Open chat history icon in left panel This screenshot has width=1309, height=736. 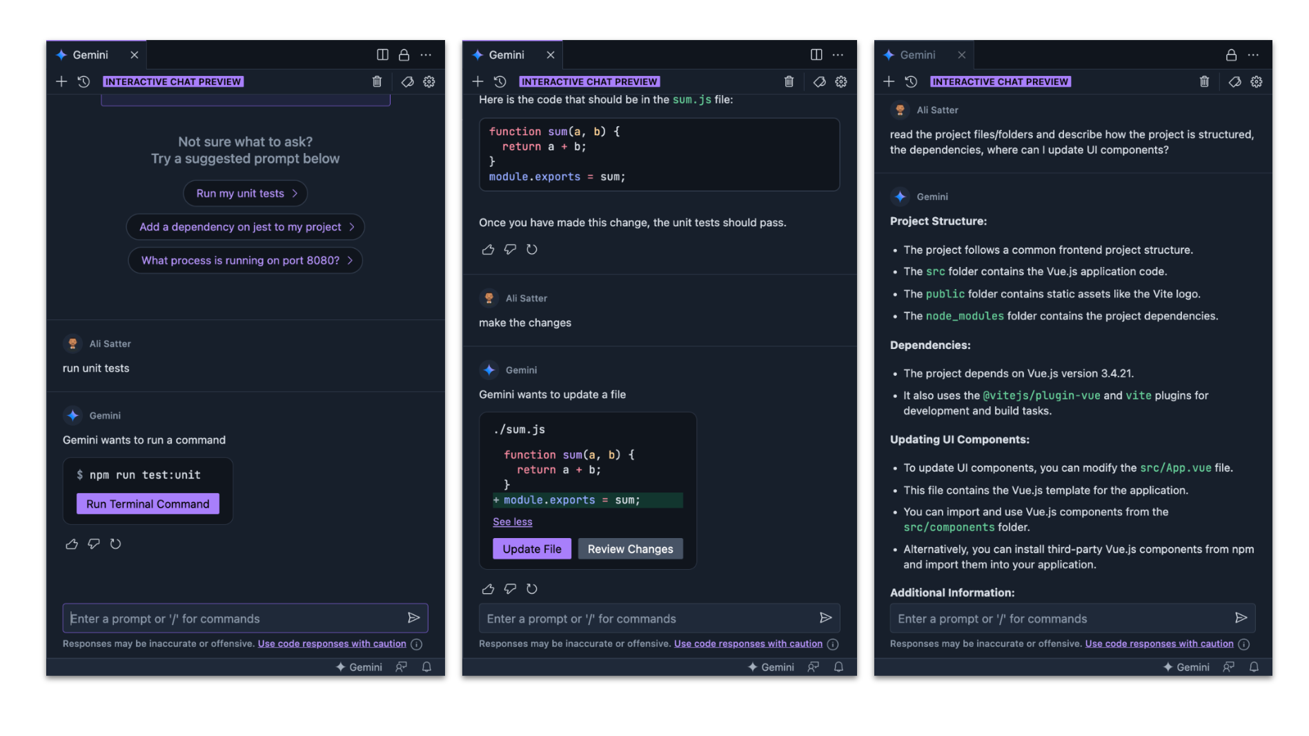[83, 81]
